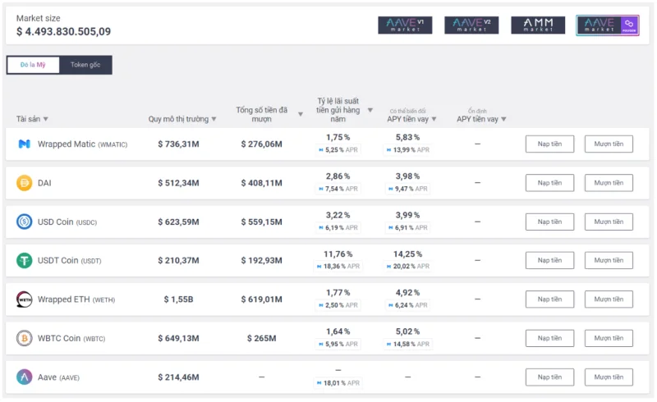Viewport: 657px width, 402px height.
Task: Sort by Tài sản column arrow
Action: coord(46,119)
